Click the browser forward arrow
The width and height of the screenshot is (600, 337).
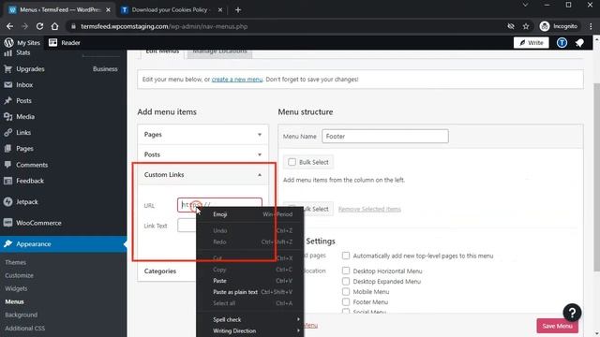(24, 26)
